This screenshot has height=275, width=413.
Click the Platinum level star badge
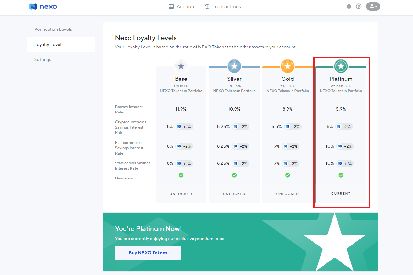point(341,66)
